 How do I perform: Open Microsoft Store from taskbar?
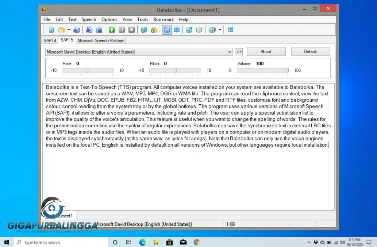click(x=169, y=242)
